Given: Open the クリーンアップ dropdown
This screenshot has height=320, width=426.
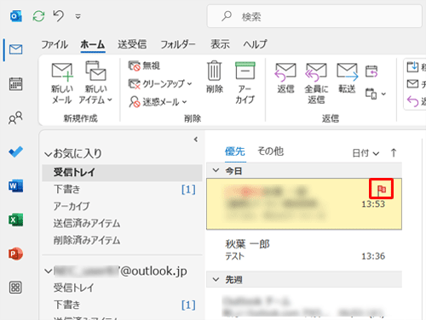Looking at the screenshot, I should 160,84.
